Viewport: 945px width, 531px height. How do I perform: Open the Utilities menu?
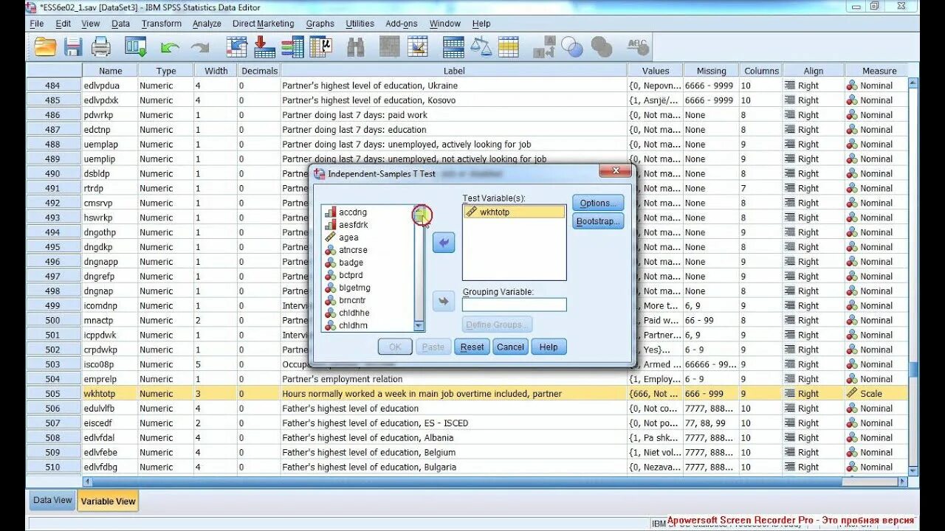360,24
